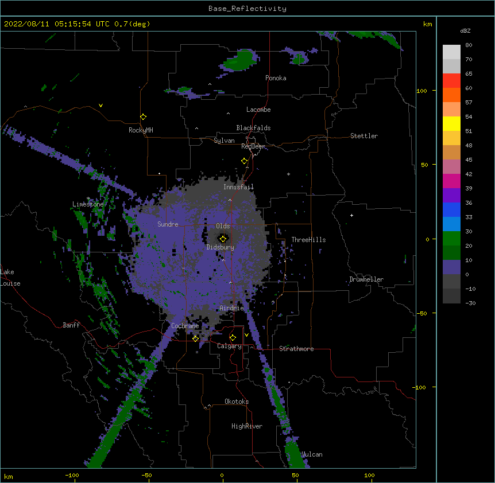This screenshot has width=495, height=483.
Task: Click the white asterisk marker above Limestone
Action: click(88, 198)
